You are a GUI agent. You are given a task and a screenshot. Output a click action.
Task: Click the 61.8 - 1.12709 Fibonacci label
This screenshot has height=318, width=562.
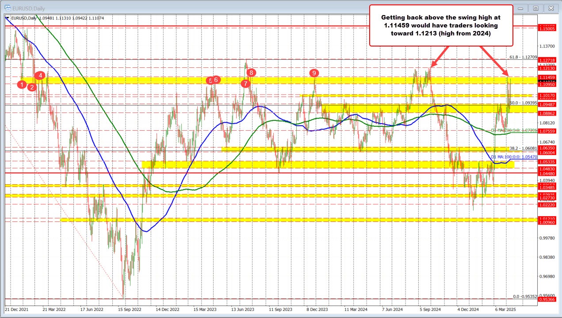point(522,57)
